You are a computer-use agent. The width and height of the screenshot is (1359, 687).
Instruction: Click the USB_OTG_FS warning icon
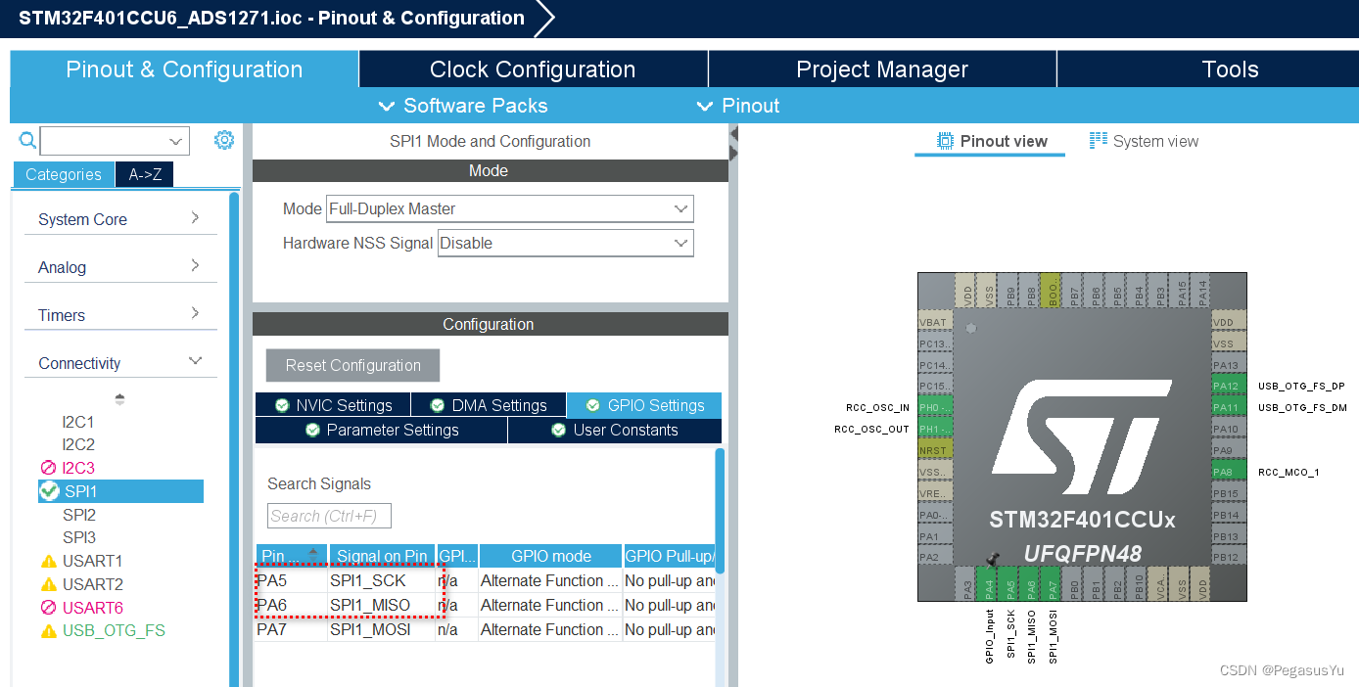49,631
